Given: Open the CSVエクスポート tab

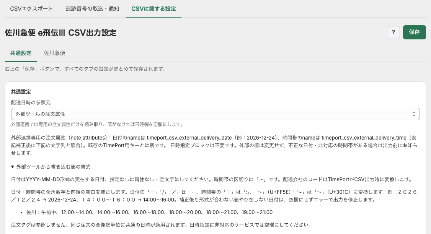Looking at the screenshot, I should 32,9.
